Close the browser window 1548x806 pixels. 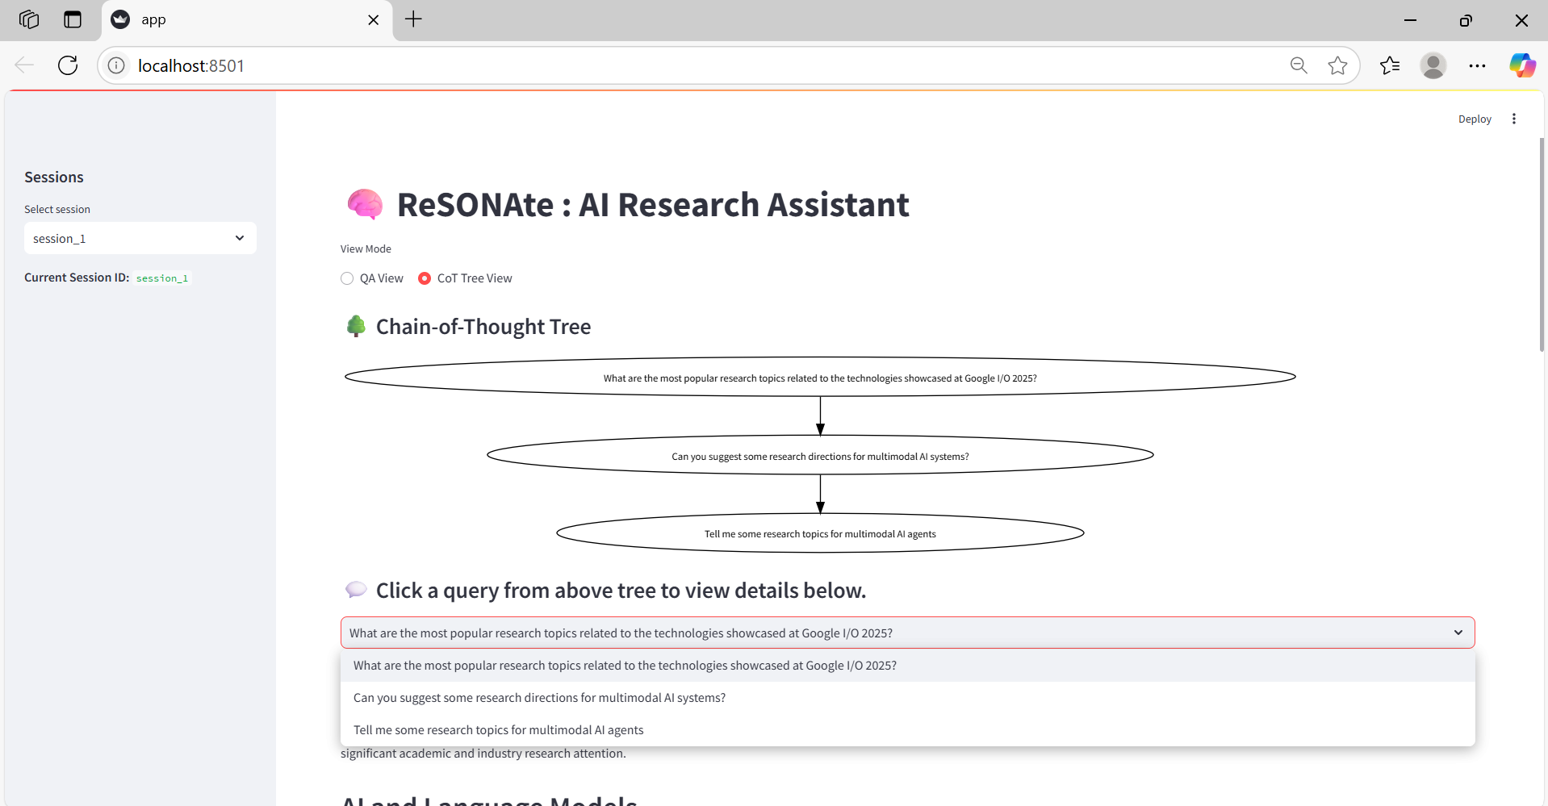tap(1521, 20)
